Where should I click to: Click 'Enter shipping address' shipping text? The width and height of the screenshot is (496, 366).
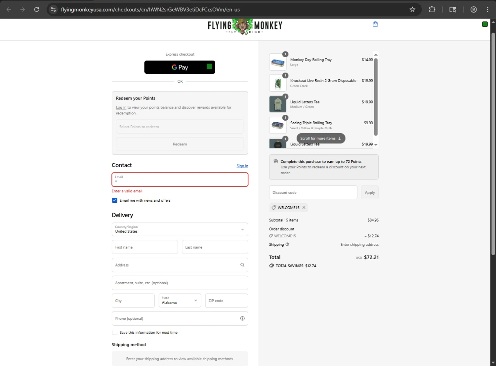(359, 245)
